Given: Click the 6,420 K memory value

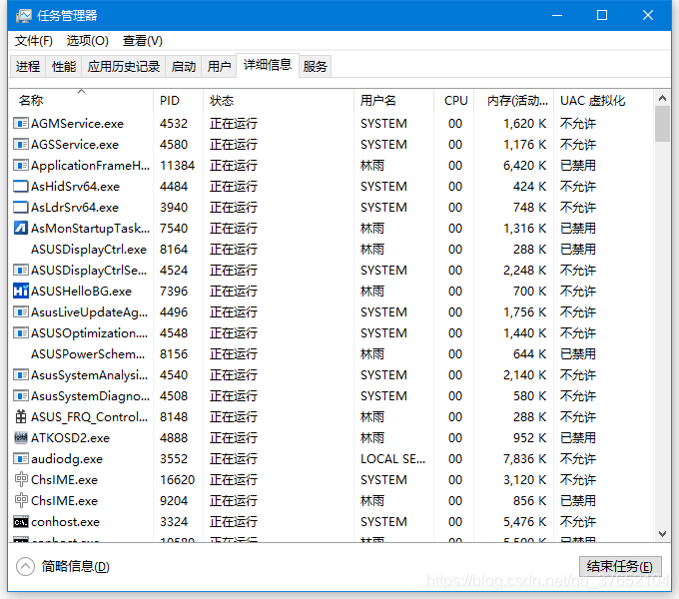Looking at the screenshot, I should click(x=524, y=166).
